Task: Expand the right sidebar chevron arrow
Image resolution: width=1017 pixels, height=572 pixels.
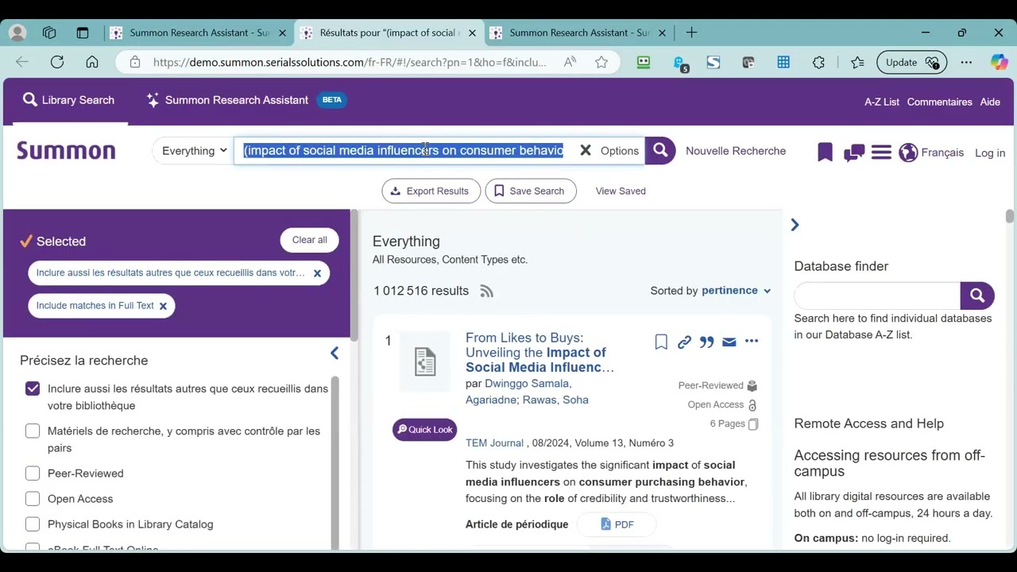Action: [795, 225]
